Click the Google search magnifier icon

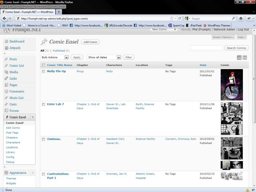[x=233, y=18]
